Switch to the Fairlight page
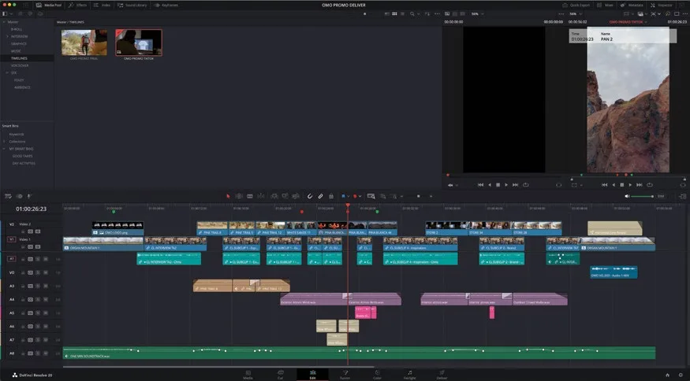690x381 pixels. [410, 375]
